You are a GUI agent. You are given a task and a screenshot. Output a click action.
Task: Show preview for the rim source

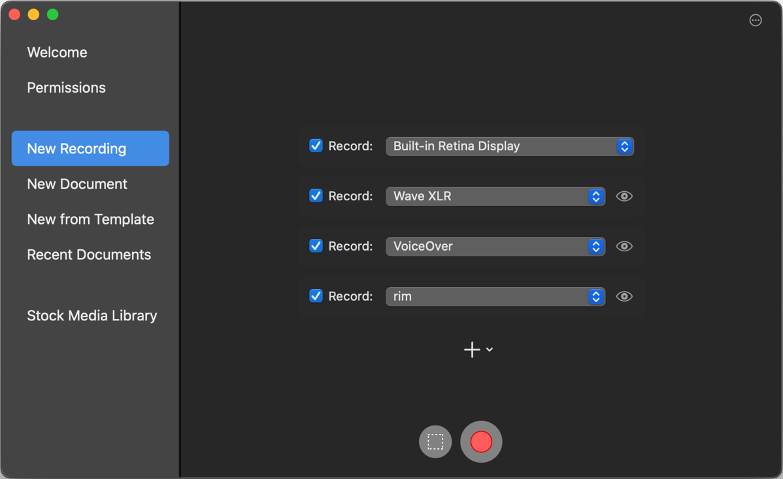click(x=624, y=296)
